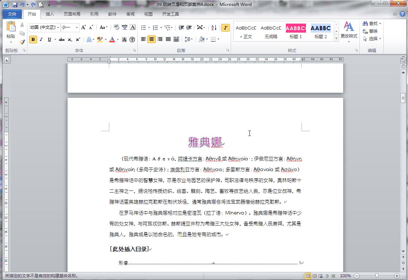This screenshot has height=280, width=408.
Task: Click the Format Painter icon
Action: (x=22, y=42)
